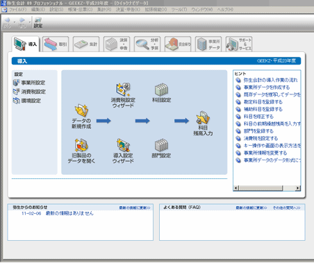Viewport: 314px width, 263px height.
Task: Click the 設定 toolbar icon
Action: pyautogui.click(x=38, y=23)
